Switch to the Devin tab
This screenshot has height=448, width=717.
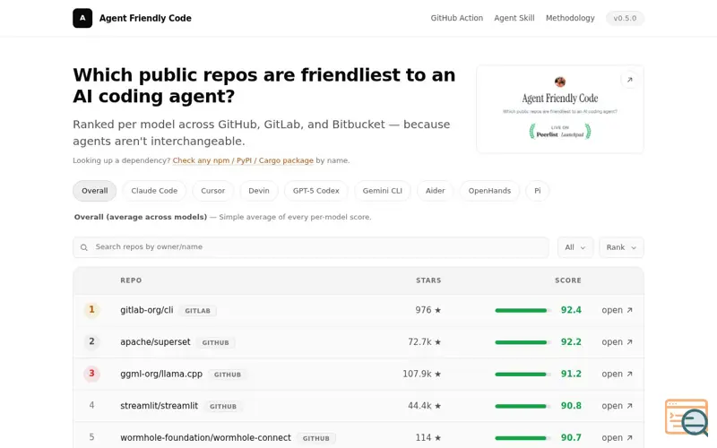259,191
